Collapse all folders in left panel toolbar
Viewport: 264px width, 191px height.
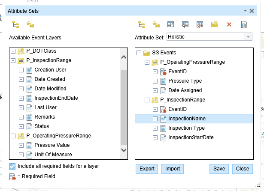30,24
